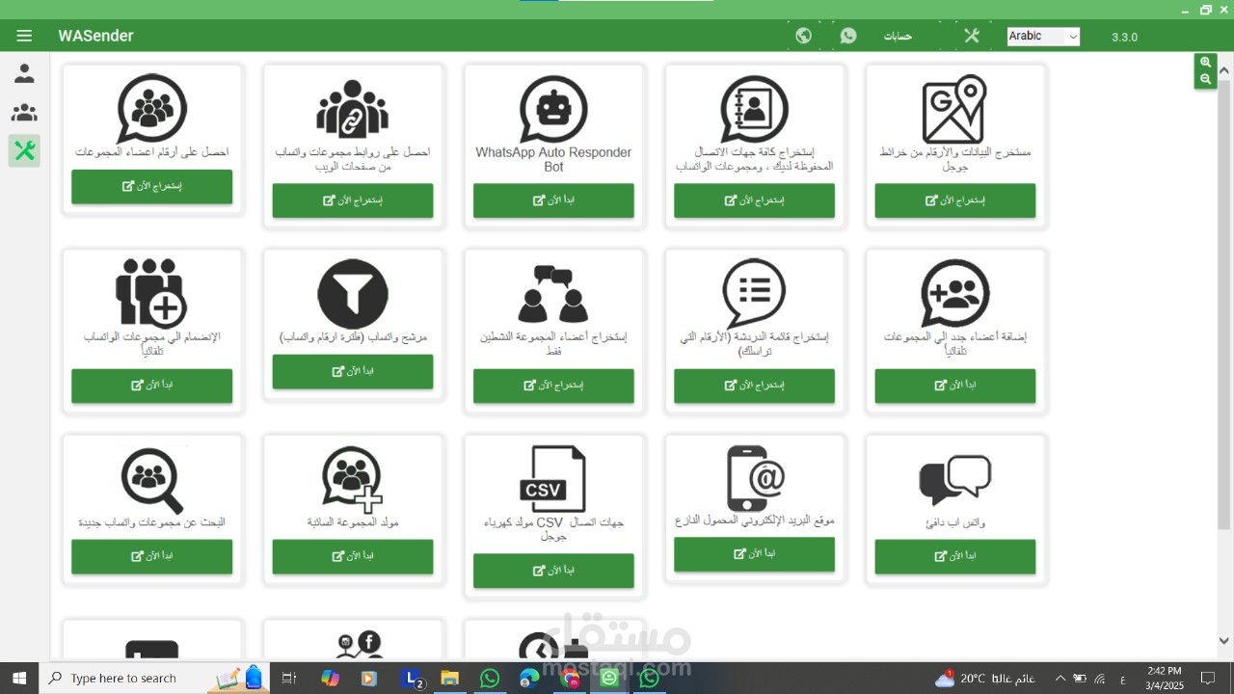Open File Explorer from taskbar
Viewport: 1234px width, 694px height.
[449, 679]
